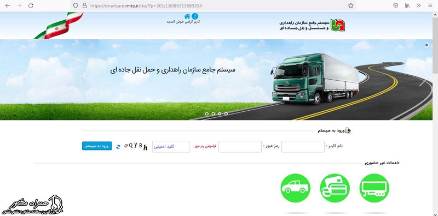Select the second carousel dot
438x216 pixels.
pos(213,113)
